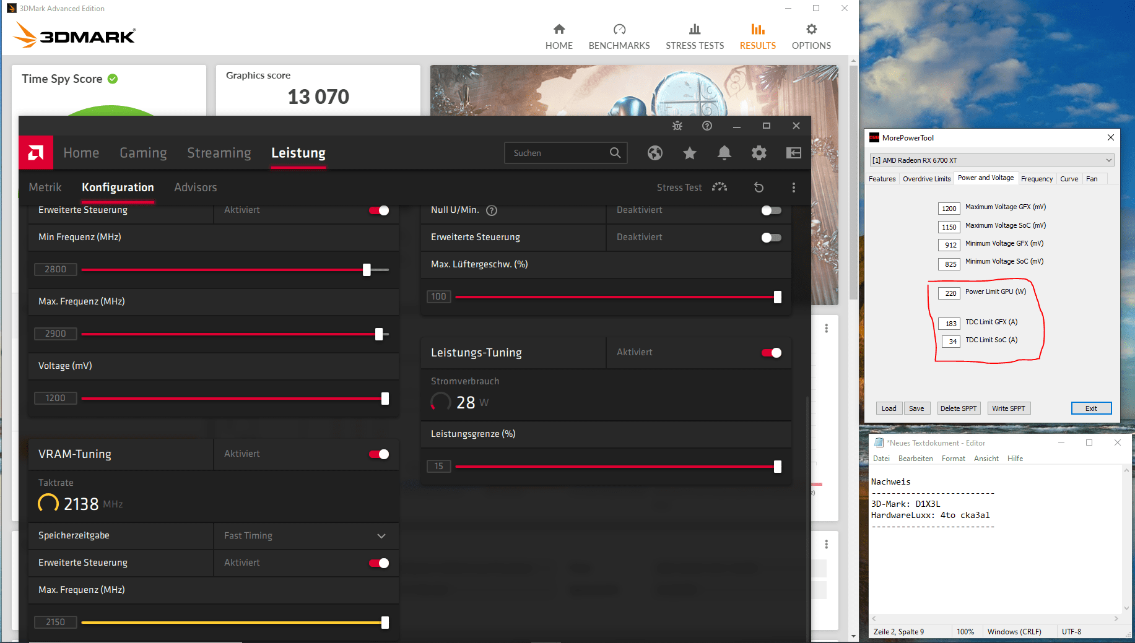This screenshot has height=643, width=1135.
Task: Toggle AMD sidebar panel icon
Action: 794,153
